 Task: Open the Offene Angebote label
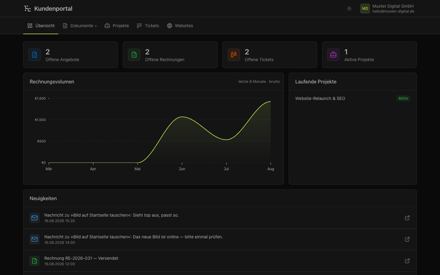(62, 60)
